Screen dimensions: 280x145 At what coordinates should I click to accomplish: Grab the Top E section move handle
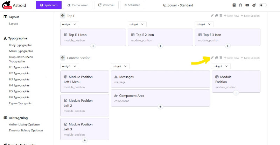tap(63, 16)
